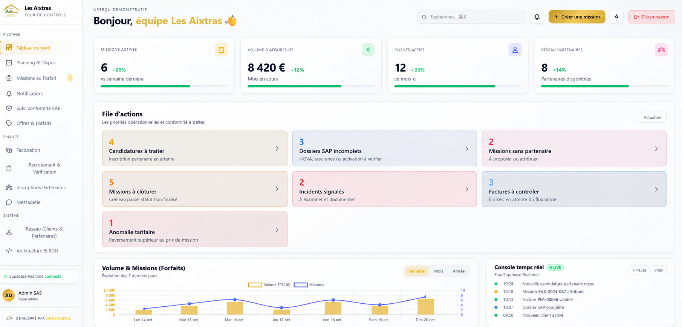Click the search magnifier icon
Screen dimensions: 682x327
(424, 17)
